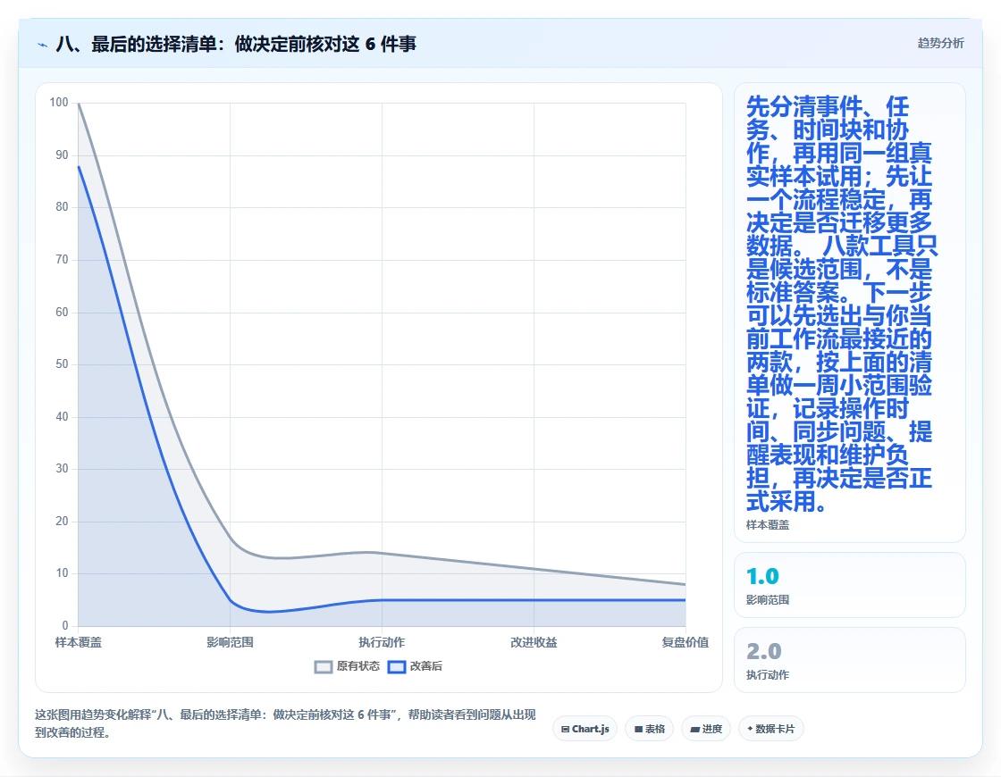
Task: Select the 数据卡片 tag pill
Action: click(770, 729)
